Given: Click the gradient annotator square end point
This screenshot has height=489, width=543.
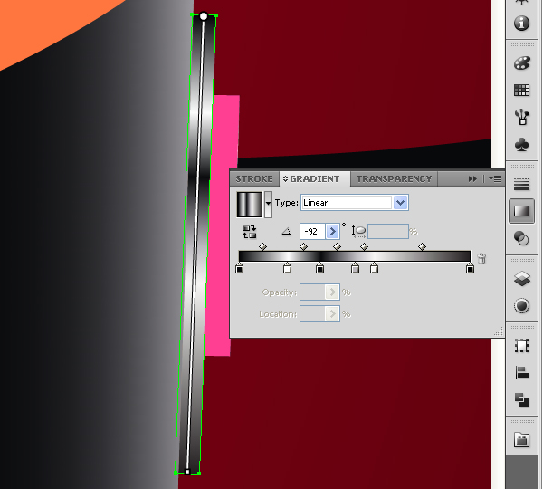Looking at the screenshot, I should click(187, 472).
